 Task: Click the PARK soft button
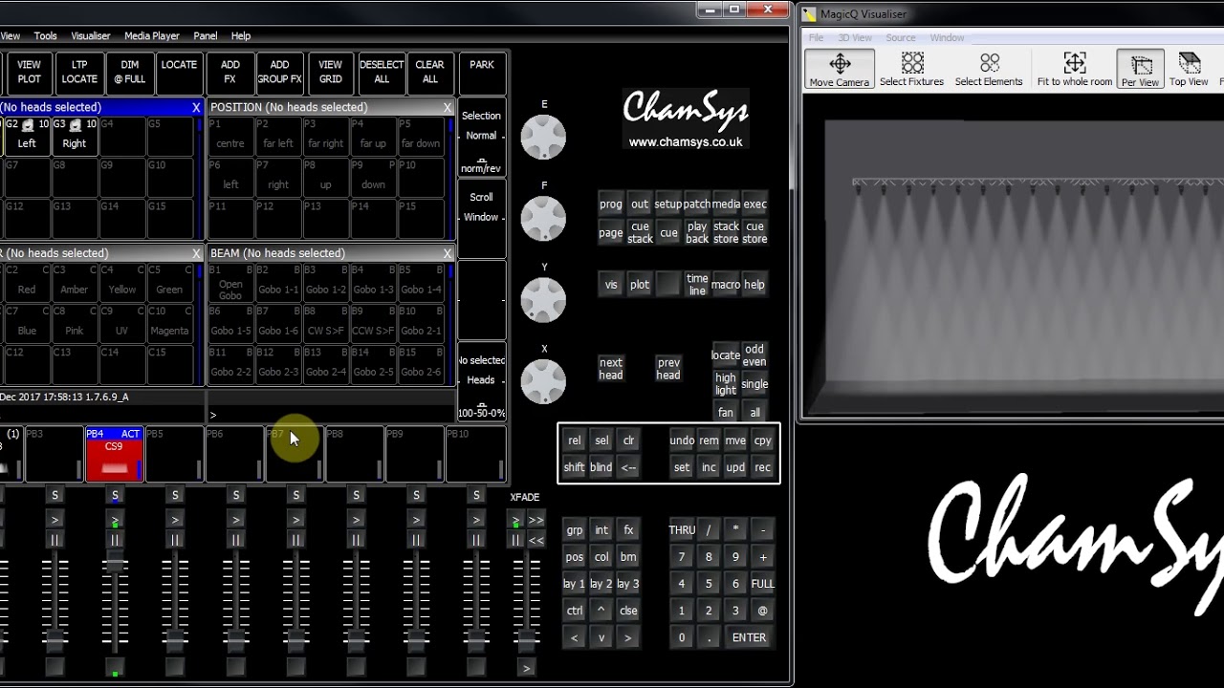point(482,73)
